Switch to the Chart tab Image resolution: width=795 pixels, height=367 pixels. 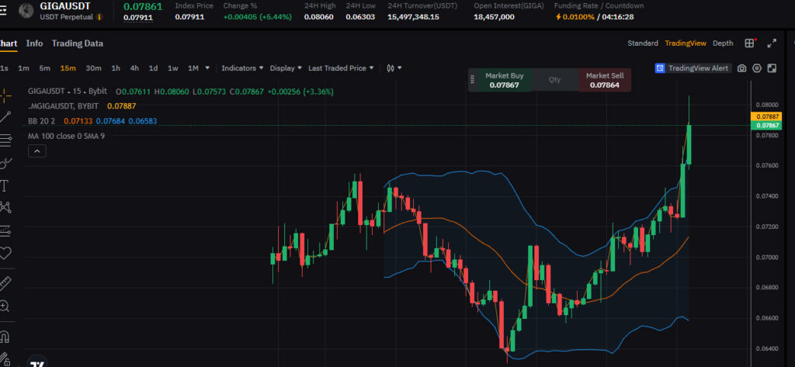tap(8, 43)
